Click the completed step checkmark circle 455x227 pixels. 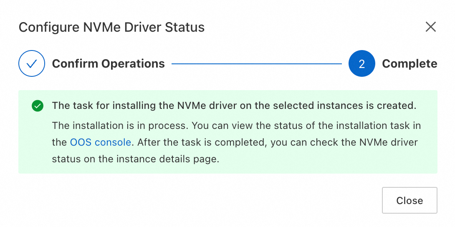click(x=32, y=63)
